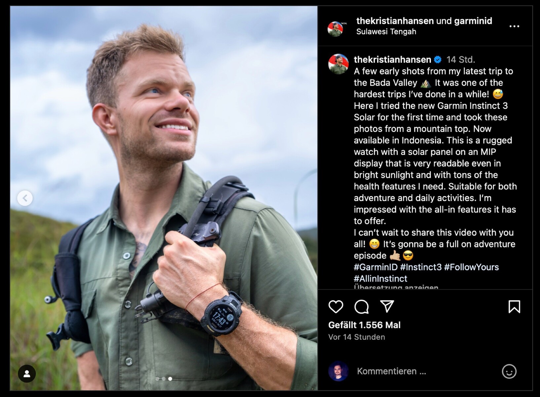Open comments via the speech bubble icon
Image resolution: width=540 pixels, height=397 pixels.
point(361,307)
